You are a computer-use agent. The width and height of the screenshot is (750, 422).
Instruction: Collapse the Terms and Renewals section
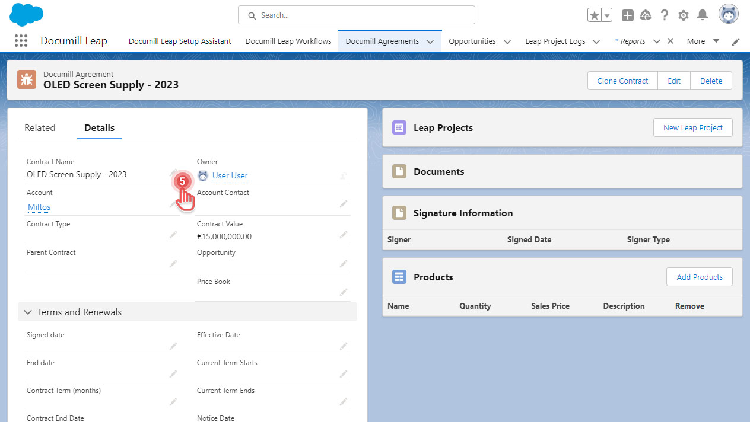[x=28, y=312]
